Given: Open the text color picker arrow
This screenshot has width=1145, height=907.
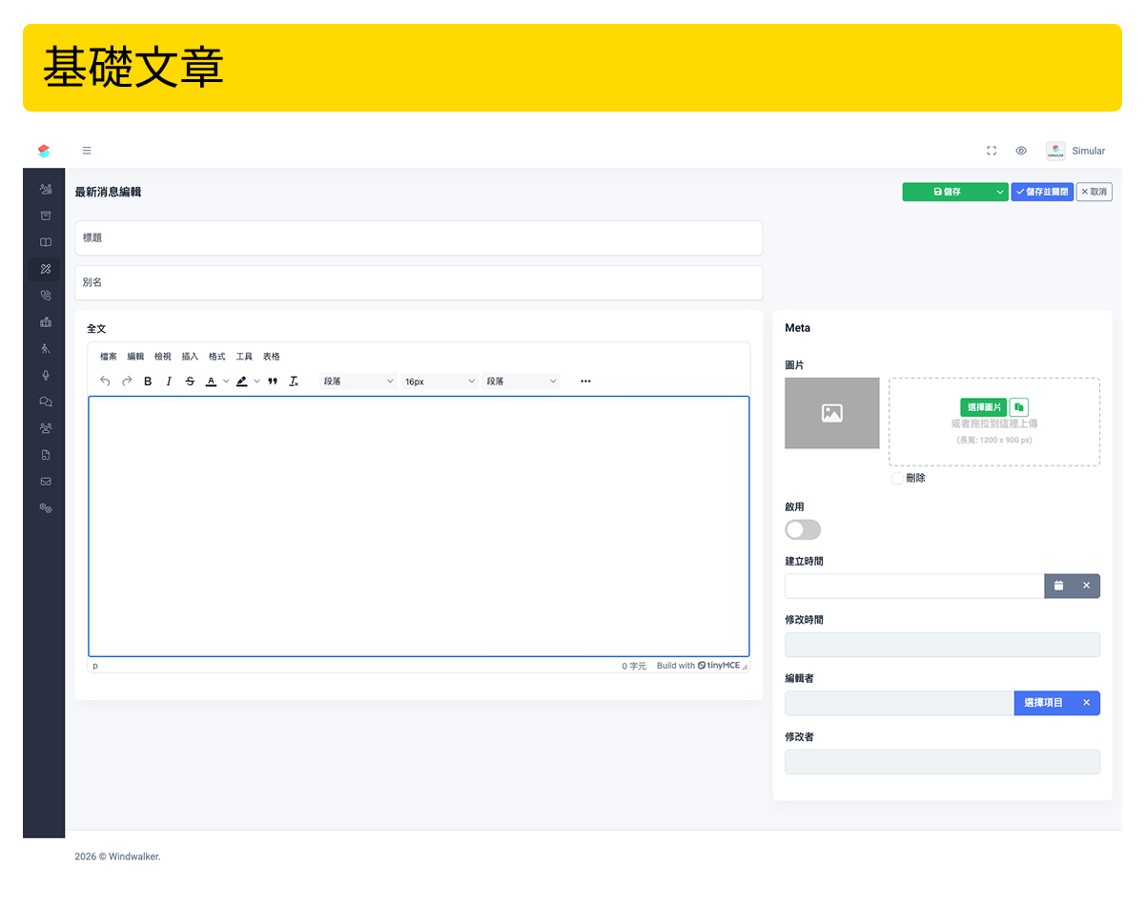Looking at the screenshot, I should 226,381.
